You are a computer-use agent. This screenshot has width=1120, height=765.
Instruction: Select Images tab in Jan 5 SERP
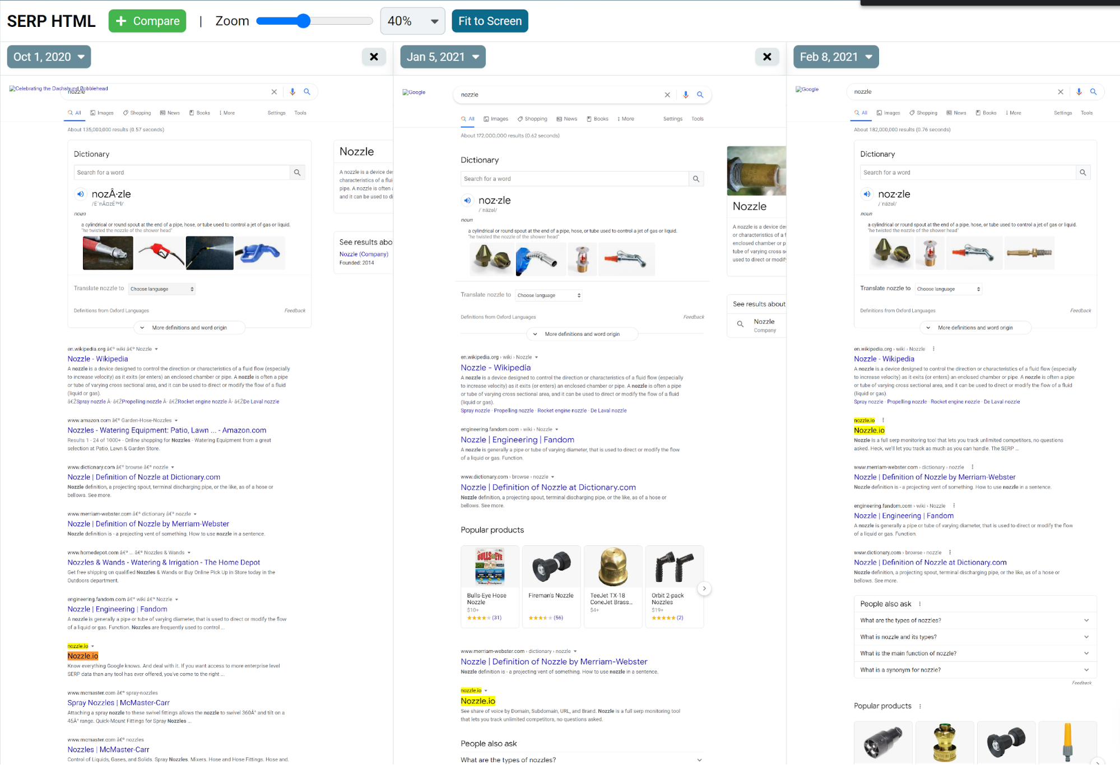click(495, 119)
